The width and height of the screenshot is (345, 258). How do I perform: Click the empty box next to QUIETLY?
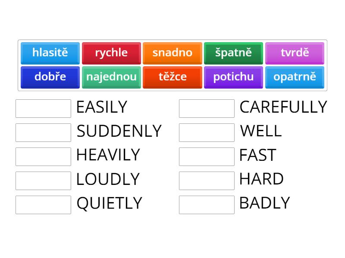coord(43,205)
